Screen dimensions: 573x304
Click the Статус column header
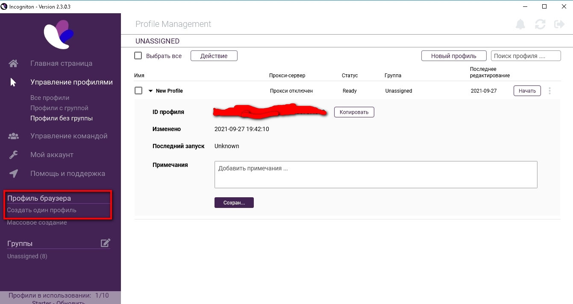(x=350, y=76)
